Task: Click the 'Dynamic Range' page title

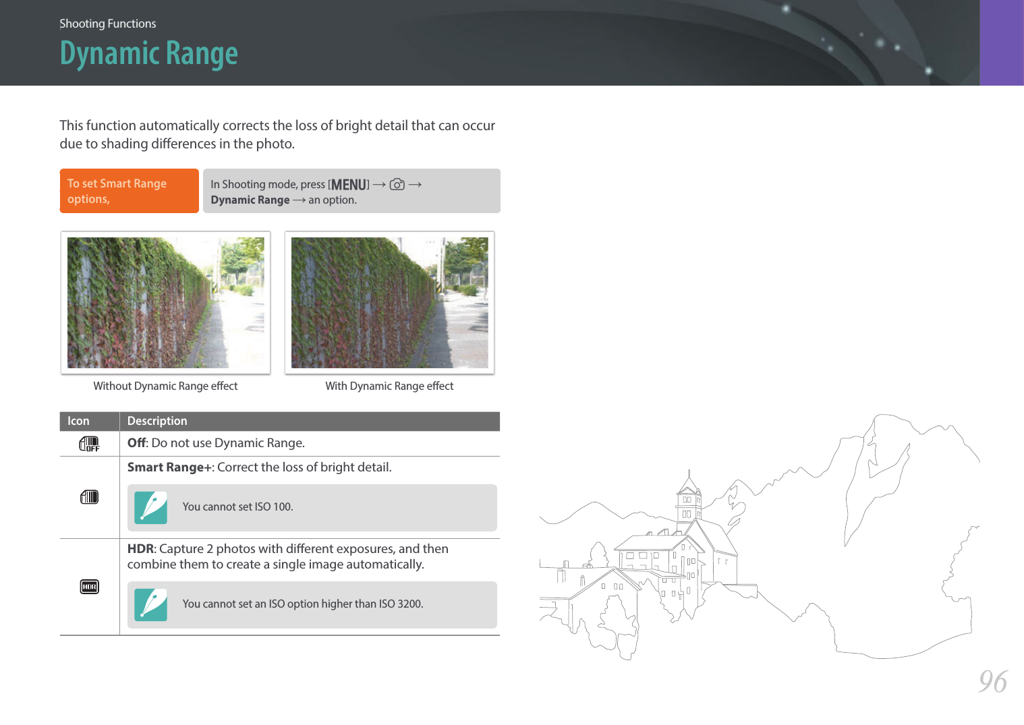Action: (148, 54)
